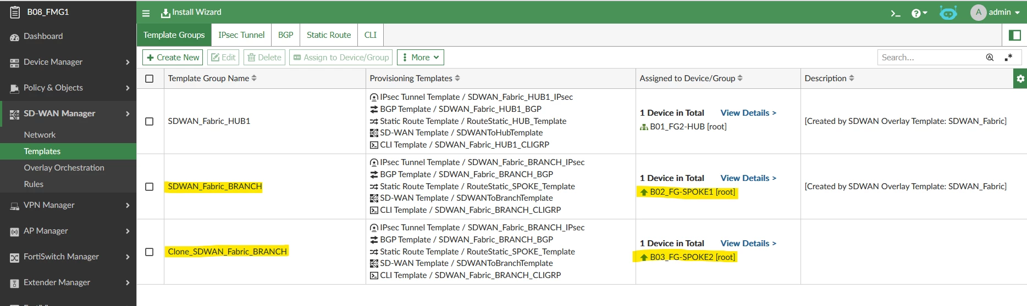The image size is (1027, 306).
Task: Expand the AP Manager chevron
Action: tap(128, 231)
